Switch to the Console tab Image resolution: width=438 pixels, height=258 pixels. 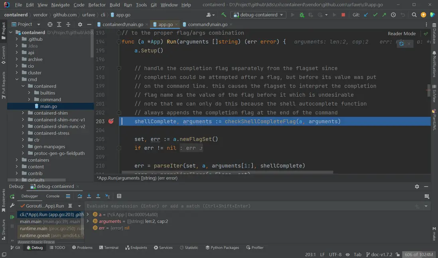[53, 196]
